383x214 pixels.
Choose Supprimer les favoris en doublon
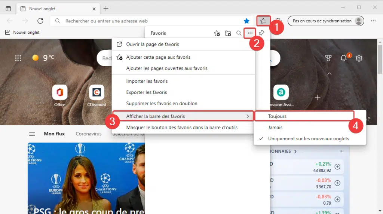tap(183, 103)
